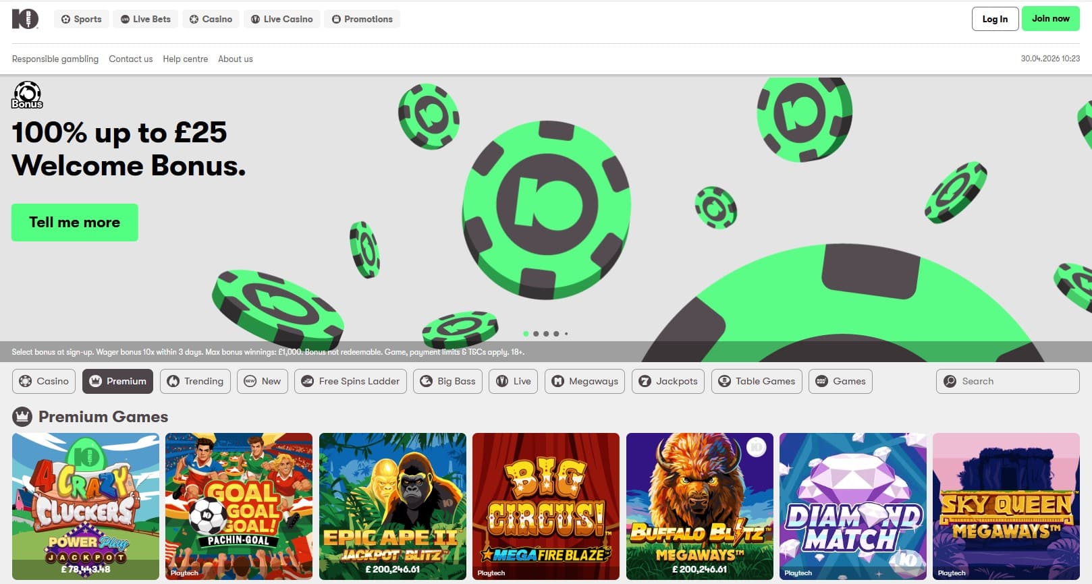
Task: Open the Buffalo Blitz Megaways game
Action: pyautogui.click(x=700, y=506)
